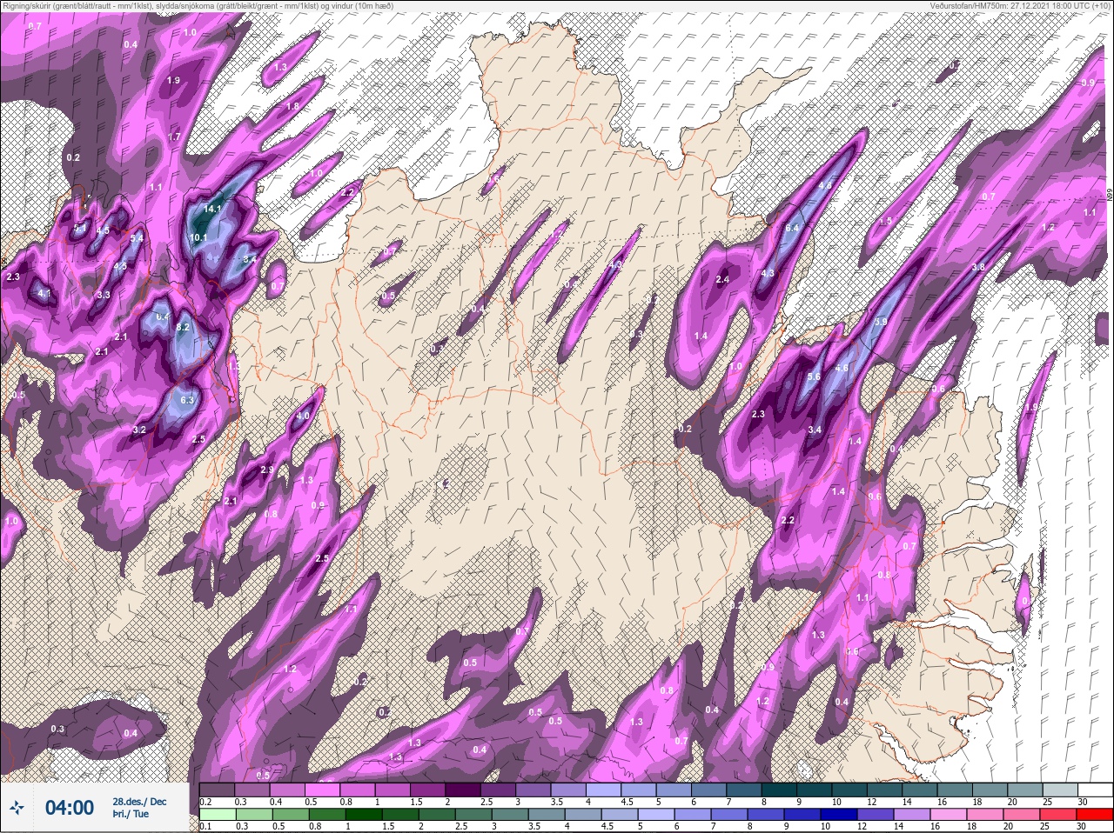Click the 2.9 value label on map

click(267, 470)
